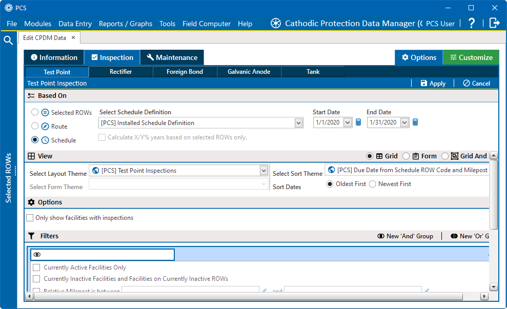Open the File menu
Viewport: 507px width, 309px height.
point(12,24)
